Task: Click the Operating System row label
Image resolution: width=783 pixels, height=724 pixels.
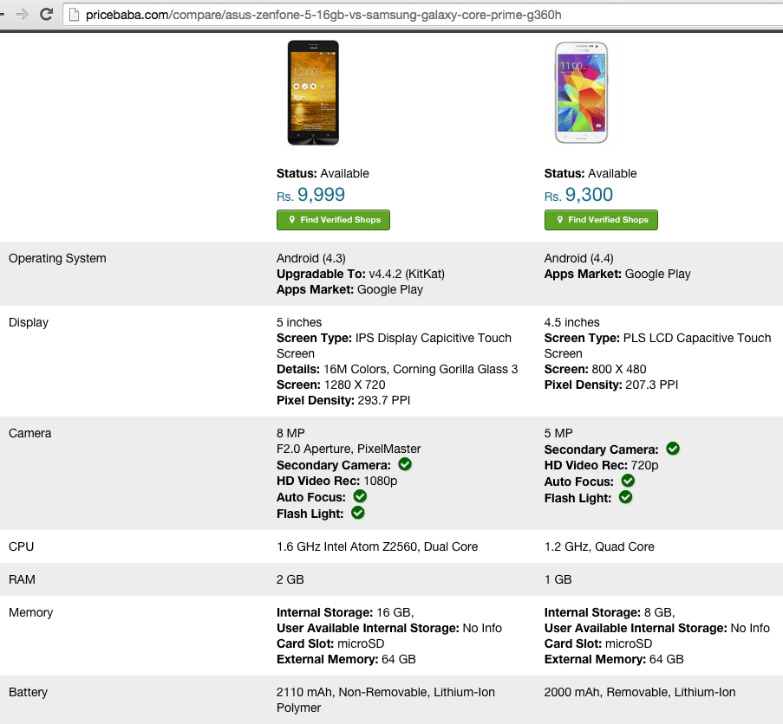Action: pos(57,258)
